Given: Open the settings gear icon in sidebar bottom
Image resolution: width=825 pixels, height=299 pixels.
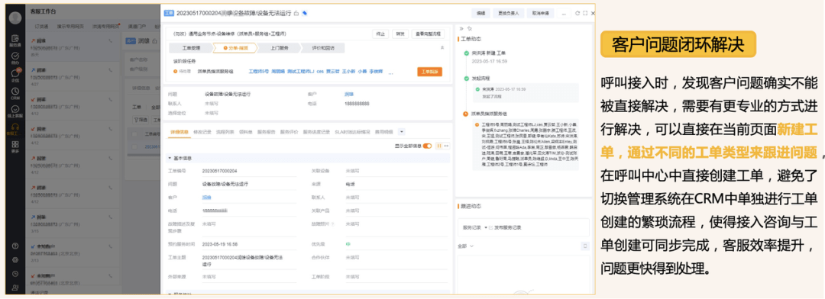Looking at the screenshot, I should click(15, 259).
